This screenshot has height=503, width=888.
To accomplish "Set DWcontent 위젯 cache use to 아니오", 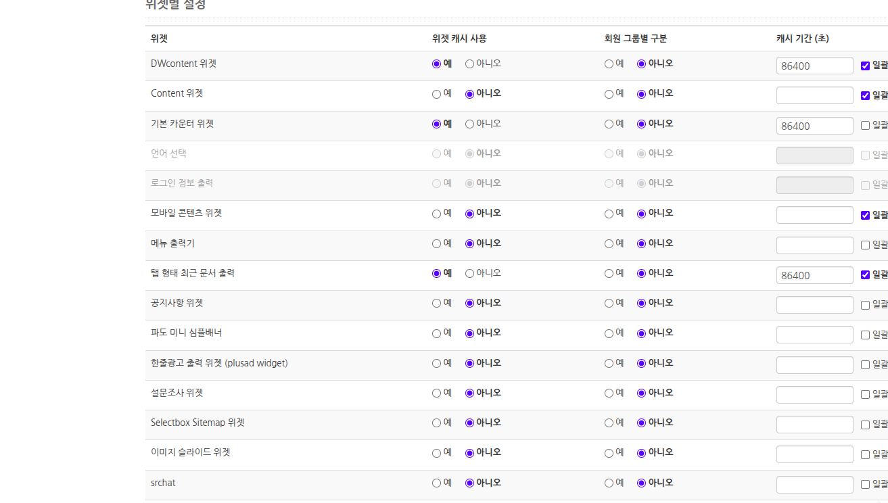I will pos(469,64).
